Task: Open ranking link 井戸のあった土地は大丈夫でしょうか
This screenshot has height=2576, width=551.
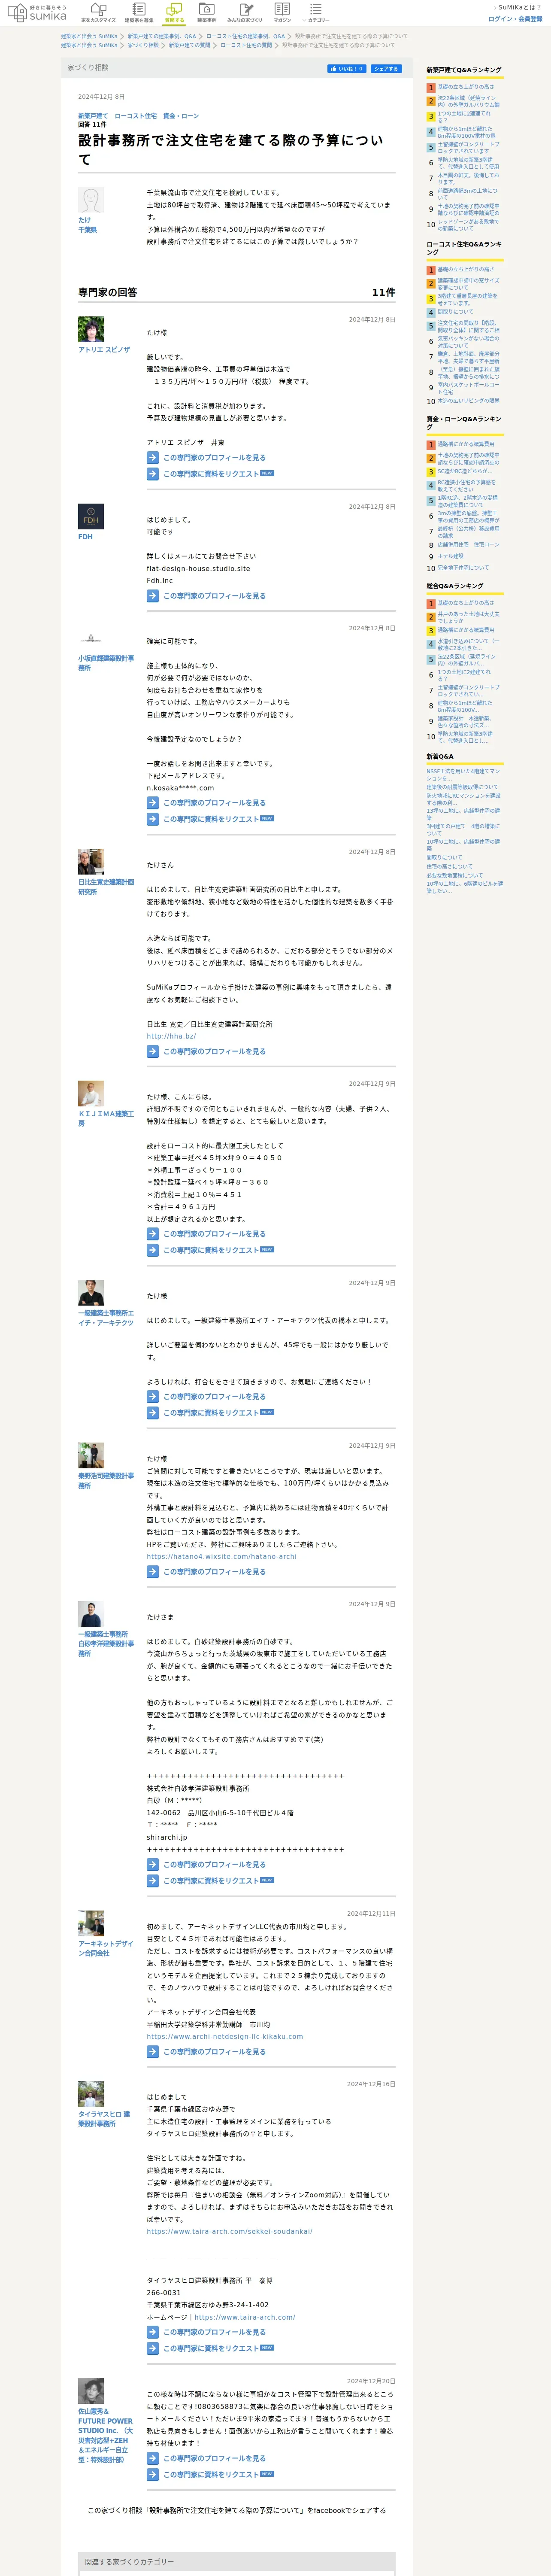Action: [x=468, y=618]
